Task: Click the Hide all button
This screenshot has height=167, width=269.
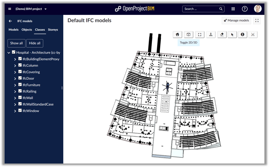Action: click(34, 43)
